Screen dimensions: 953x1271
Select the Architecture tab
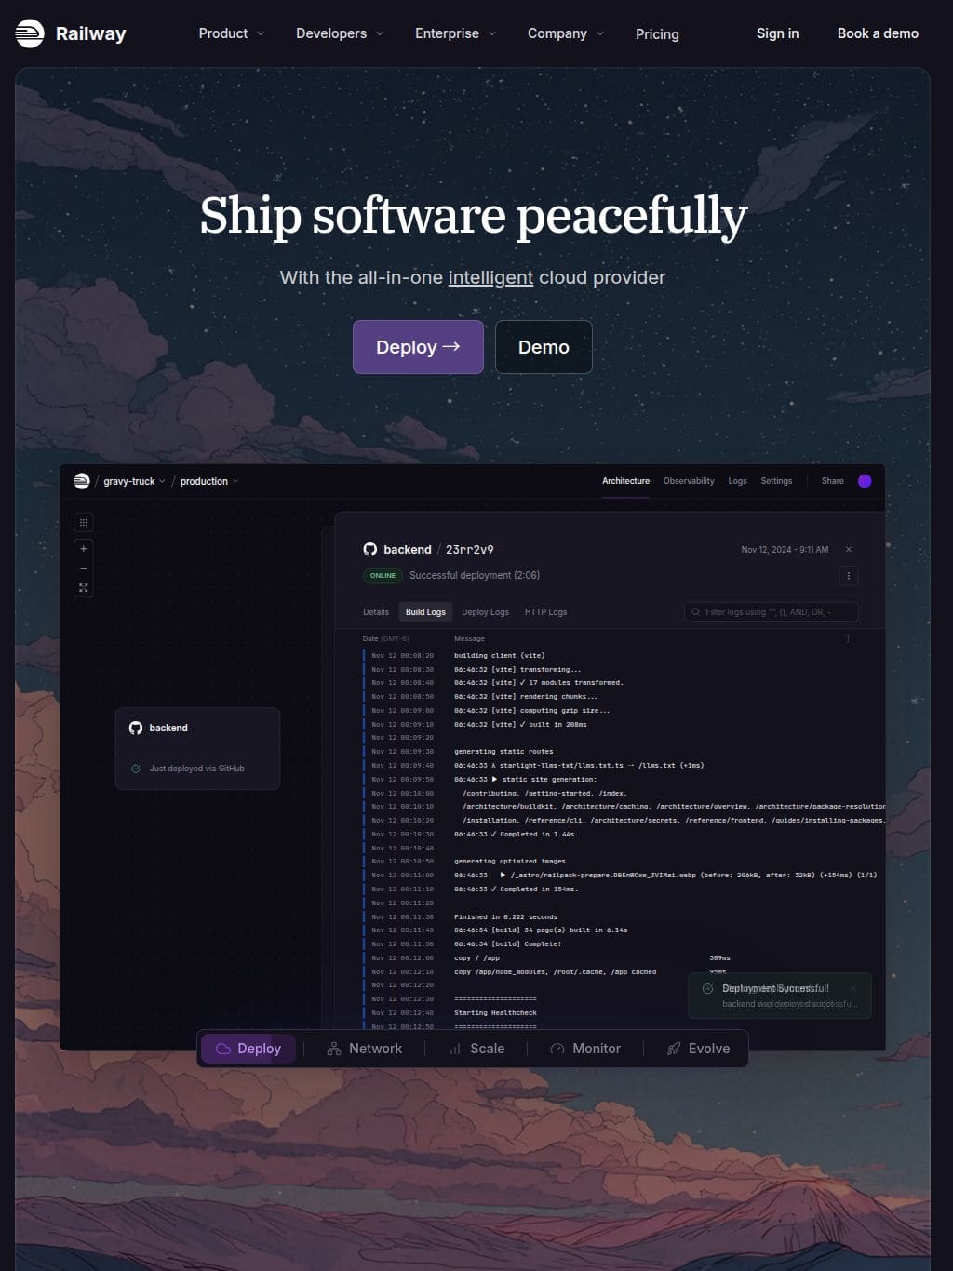click(625, 481)
